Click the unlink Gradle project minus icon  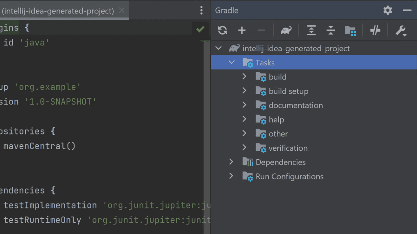[x=261, y=30]
